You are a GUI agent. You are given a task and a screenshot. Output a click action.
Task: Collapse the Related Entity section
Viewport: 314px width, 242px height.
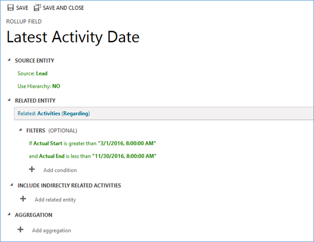[9, 100]
